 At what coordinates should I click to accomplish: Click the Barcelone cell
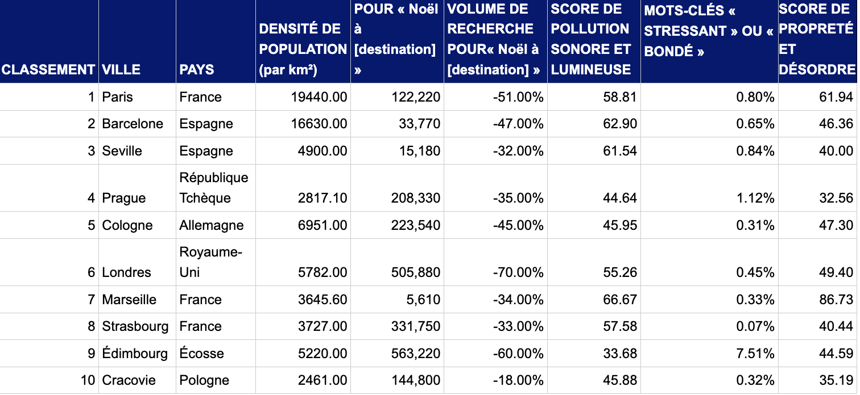tap(133, 124)
